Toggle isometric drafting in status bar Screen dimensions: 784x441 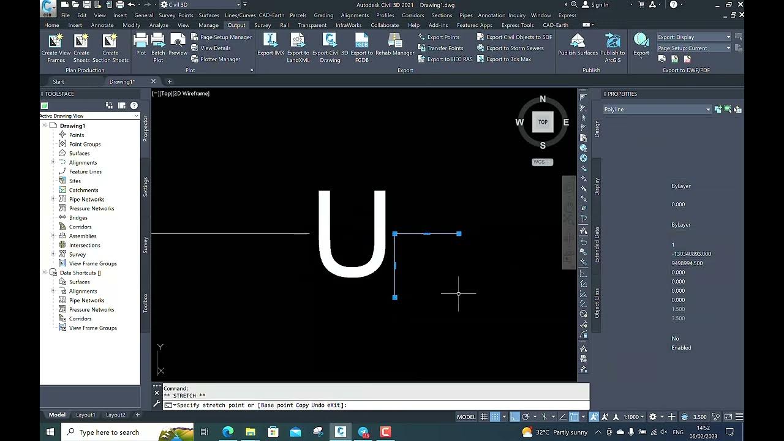point(544,417)
